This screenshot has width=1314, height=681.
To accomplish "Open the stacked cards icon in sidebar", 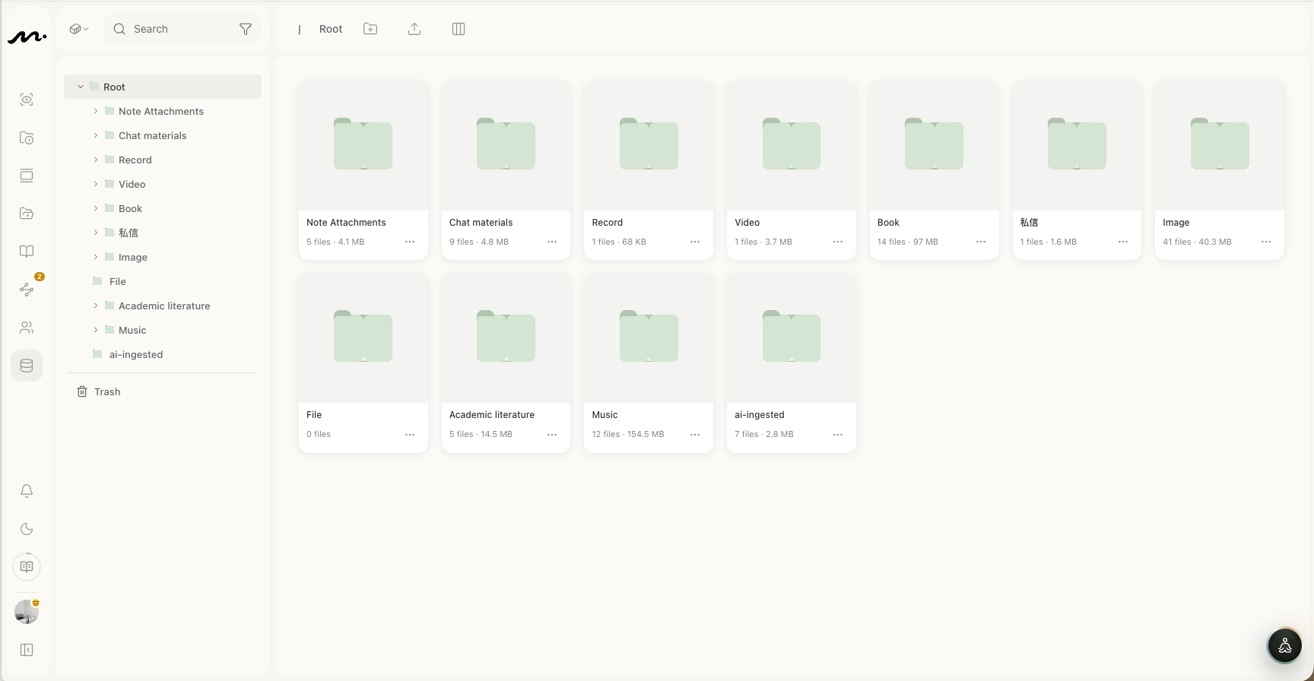I will pyautogui.click(x=27, y=176).
